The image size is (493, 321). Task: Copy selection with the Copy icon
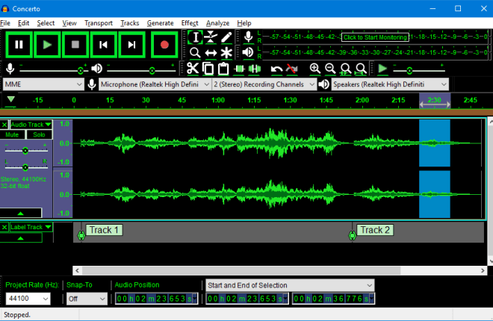point(208,69)
